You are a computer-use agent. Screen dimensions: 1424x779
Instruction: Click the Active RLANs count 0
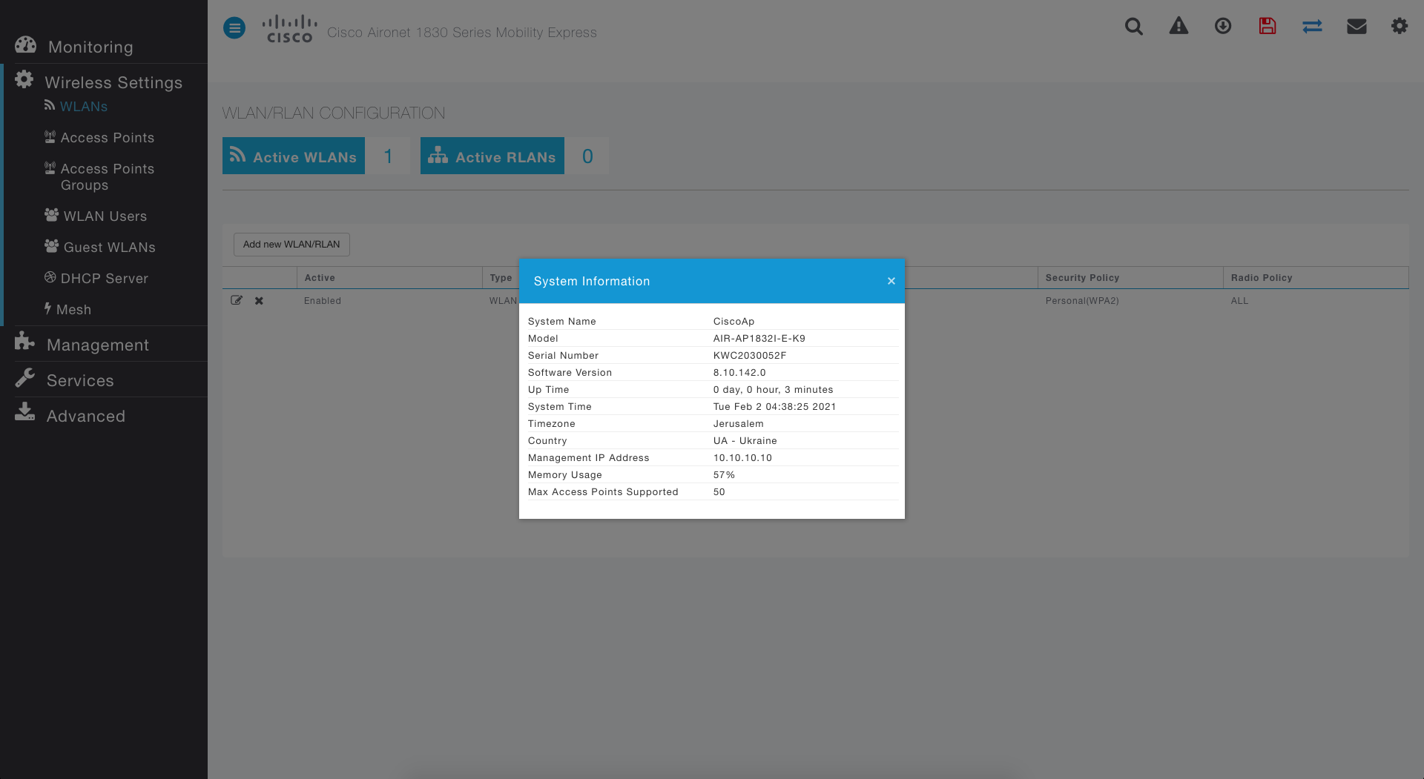coord(587,156)
